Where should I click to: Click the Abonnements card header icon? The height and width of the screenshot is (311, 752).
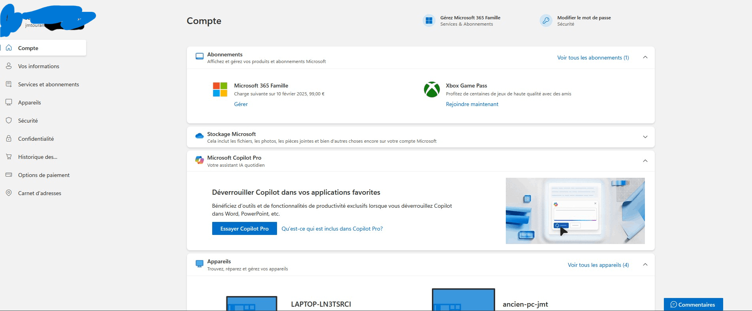pos(200,57)
